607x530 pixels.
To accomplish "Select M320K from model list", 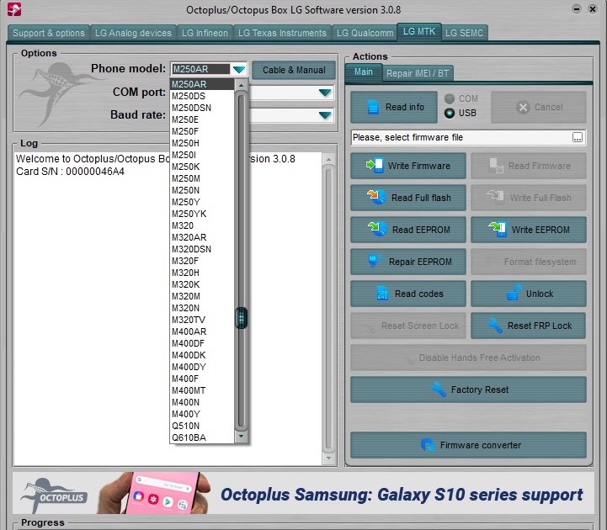I will (202, 284).
